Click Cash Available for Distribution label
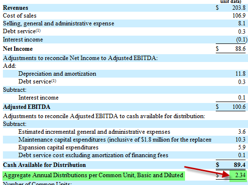This screenshot has height=185, width=248. click(44, 165)
